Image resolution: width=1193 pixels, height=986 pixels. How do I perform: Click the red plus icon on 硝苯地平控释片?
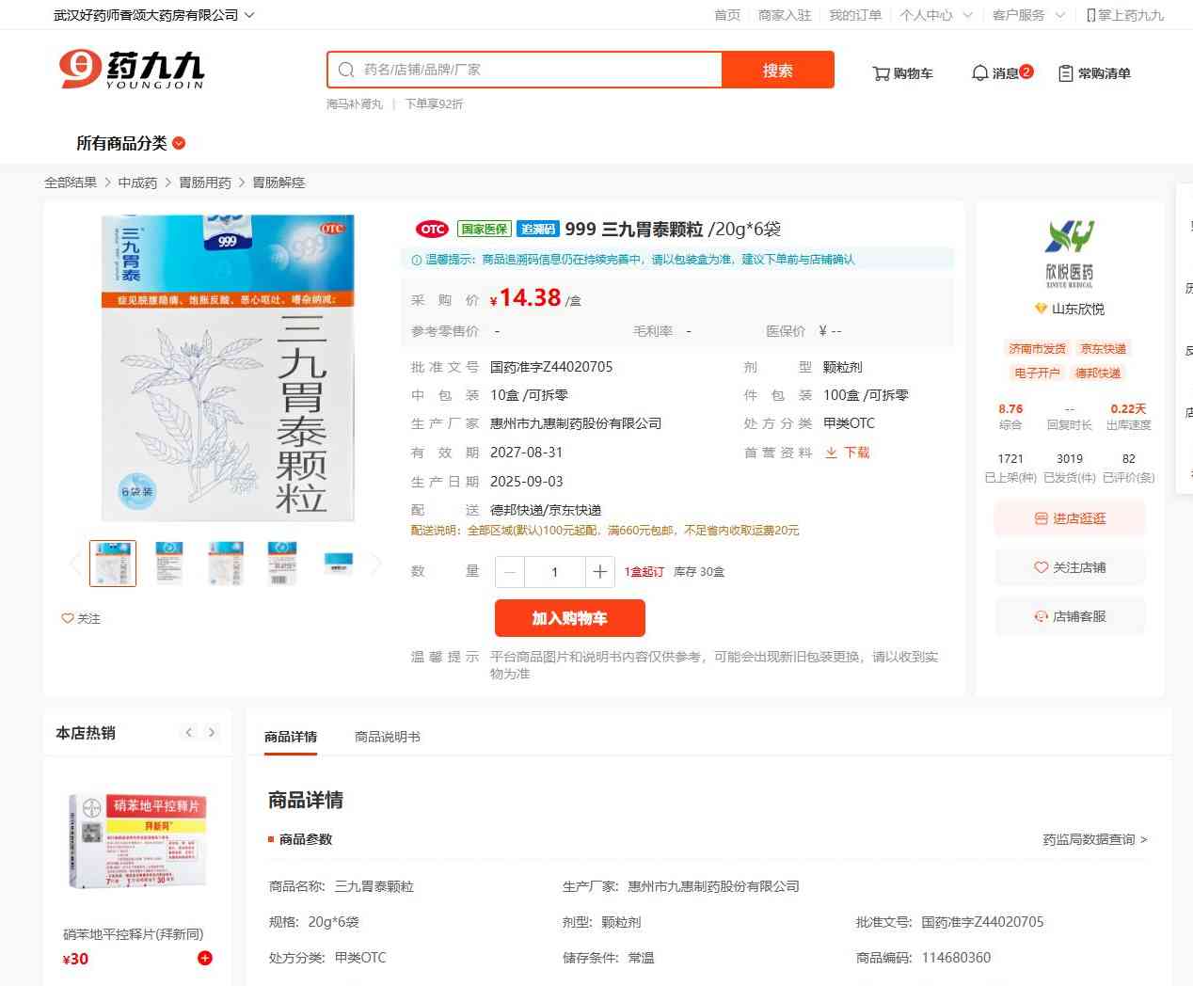(x=205, y=958)
